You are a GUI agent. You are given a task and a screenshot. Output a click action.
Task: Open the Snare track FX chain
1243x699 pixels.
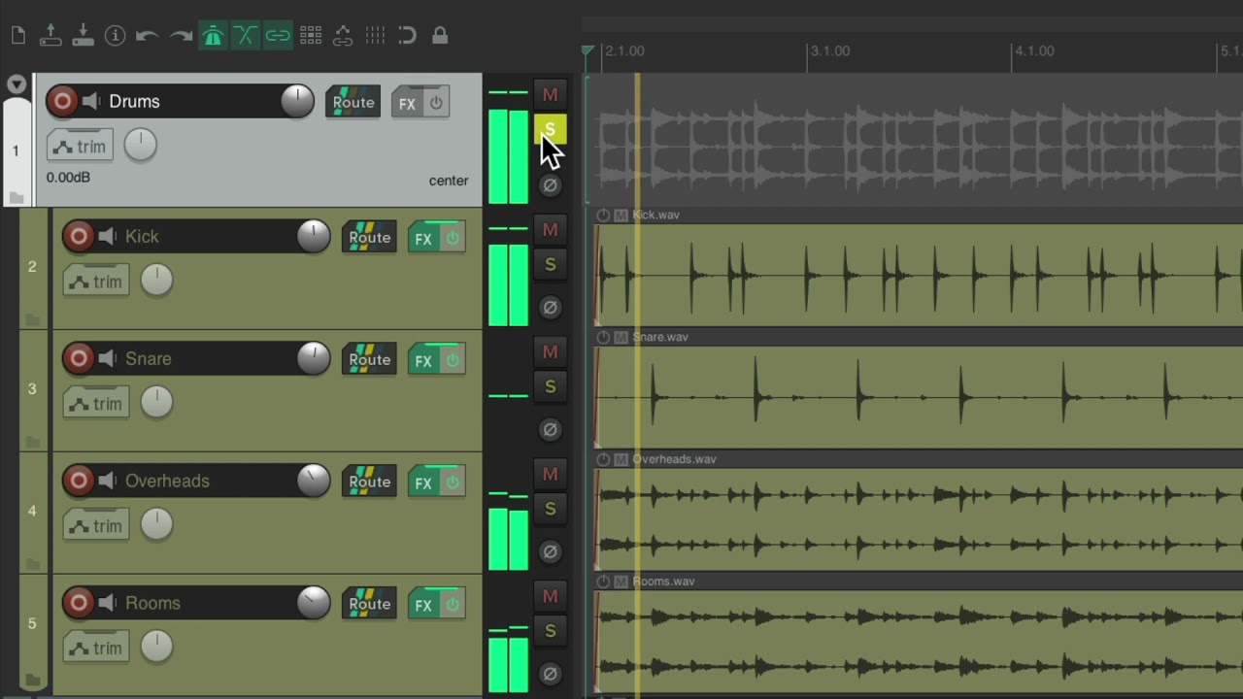423,360
